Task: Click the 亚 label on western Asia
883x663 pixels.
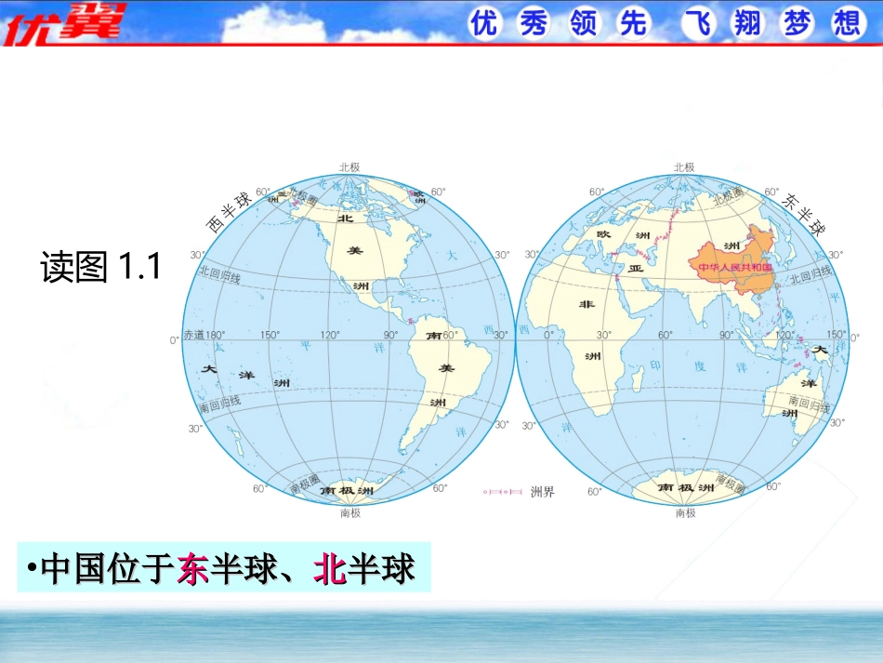Action: pos(636,269)
